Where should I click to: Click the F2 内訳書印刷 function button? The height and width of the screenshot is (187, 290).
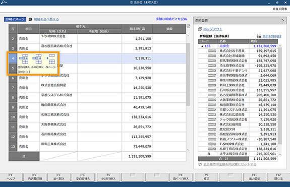[x=35, y=177]
